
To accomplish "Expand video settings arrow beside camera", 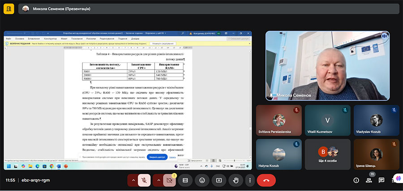I will coord(158,180).
